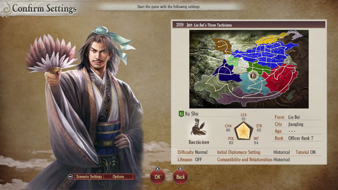Toggle the Lifespan OFF setting
Screen dimensions: 338x190
(190, 160)
